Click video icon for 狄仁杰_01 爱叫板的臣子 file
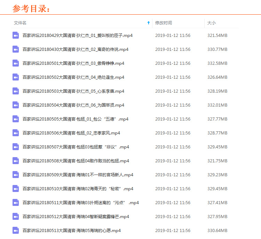 (x=16, y=35)
